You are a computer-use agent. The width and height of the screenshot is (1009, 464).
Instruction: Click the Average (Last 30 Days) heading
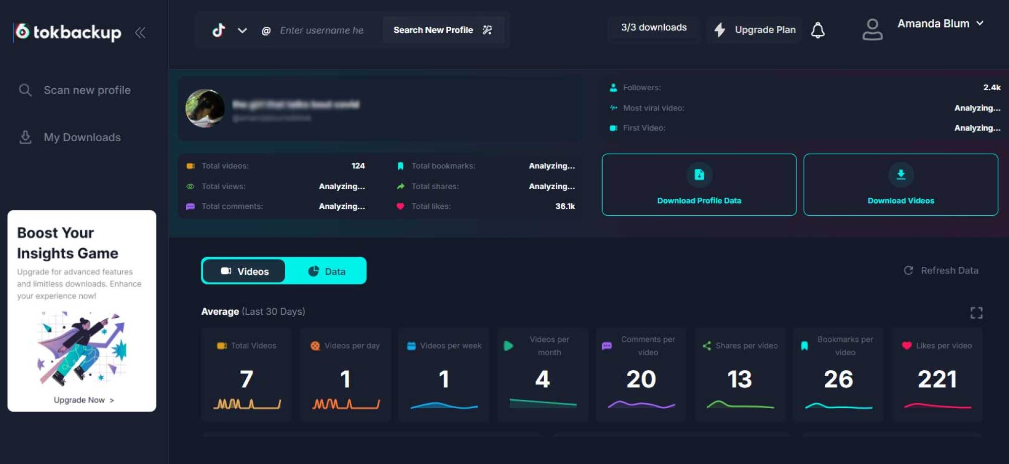[253, 311]
